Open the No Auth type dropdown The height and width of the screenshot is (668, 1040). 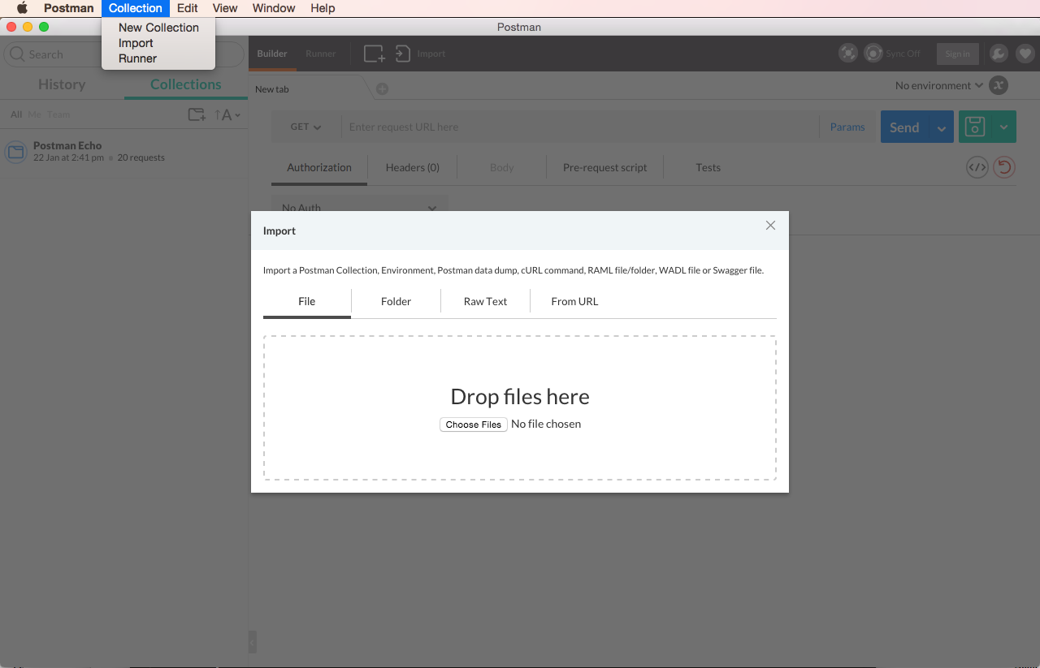[360, 208]
